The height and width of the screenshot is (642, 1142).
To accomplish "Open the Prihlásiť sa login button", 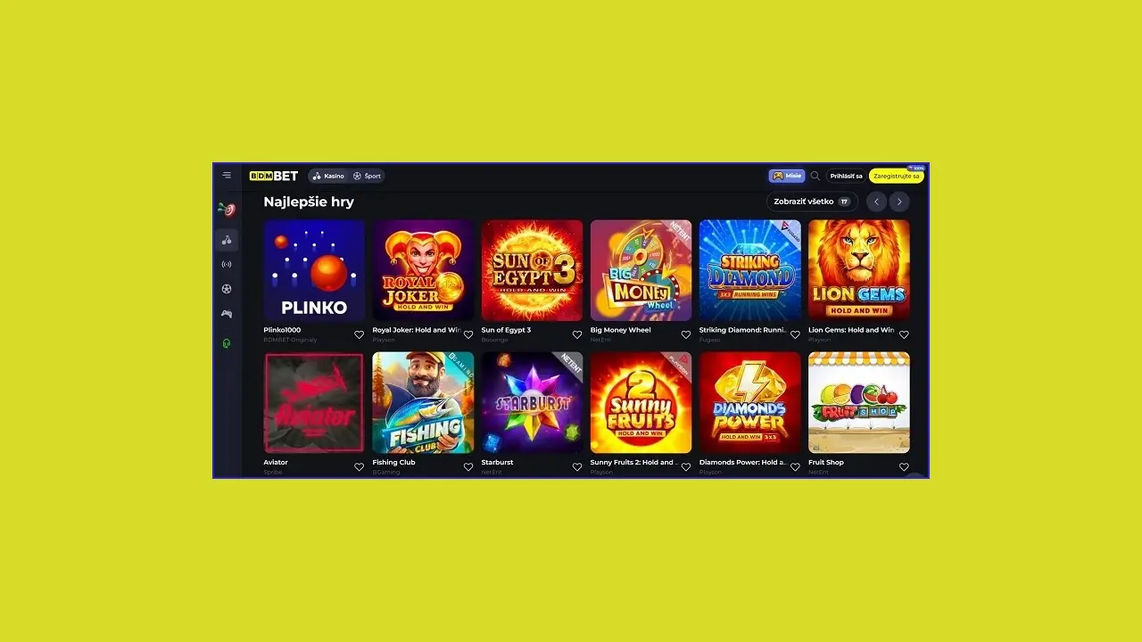I will coord(846,176).
